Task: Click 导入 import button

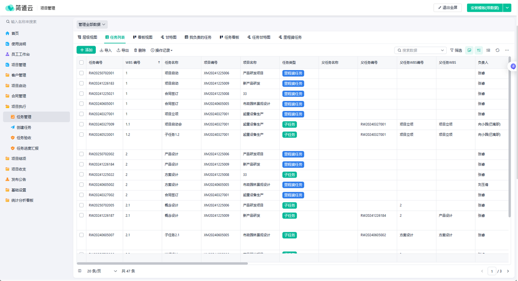Action: click(106, 50)
